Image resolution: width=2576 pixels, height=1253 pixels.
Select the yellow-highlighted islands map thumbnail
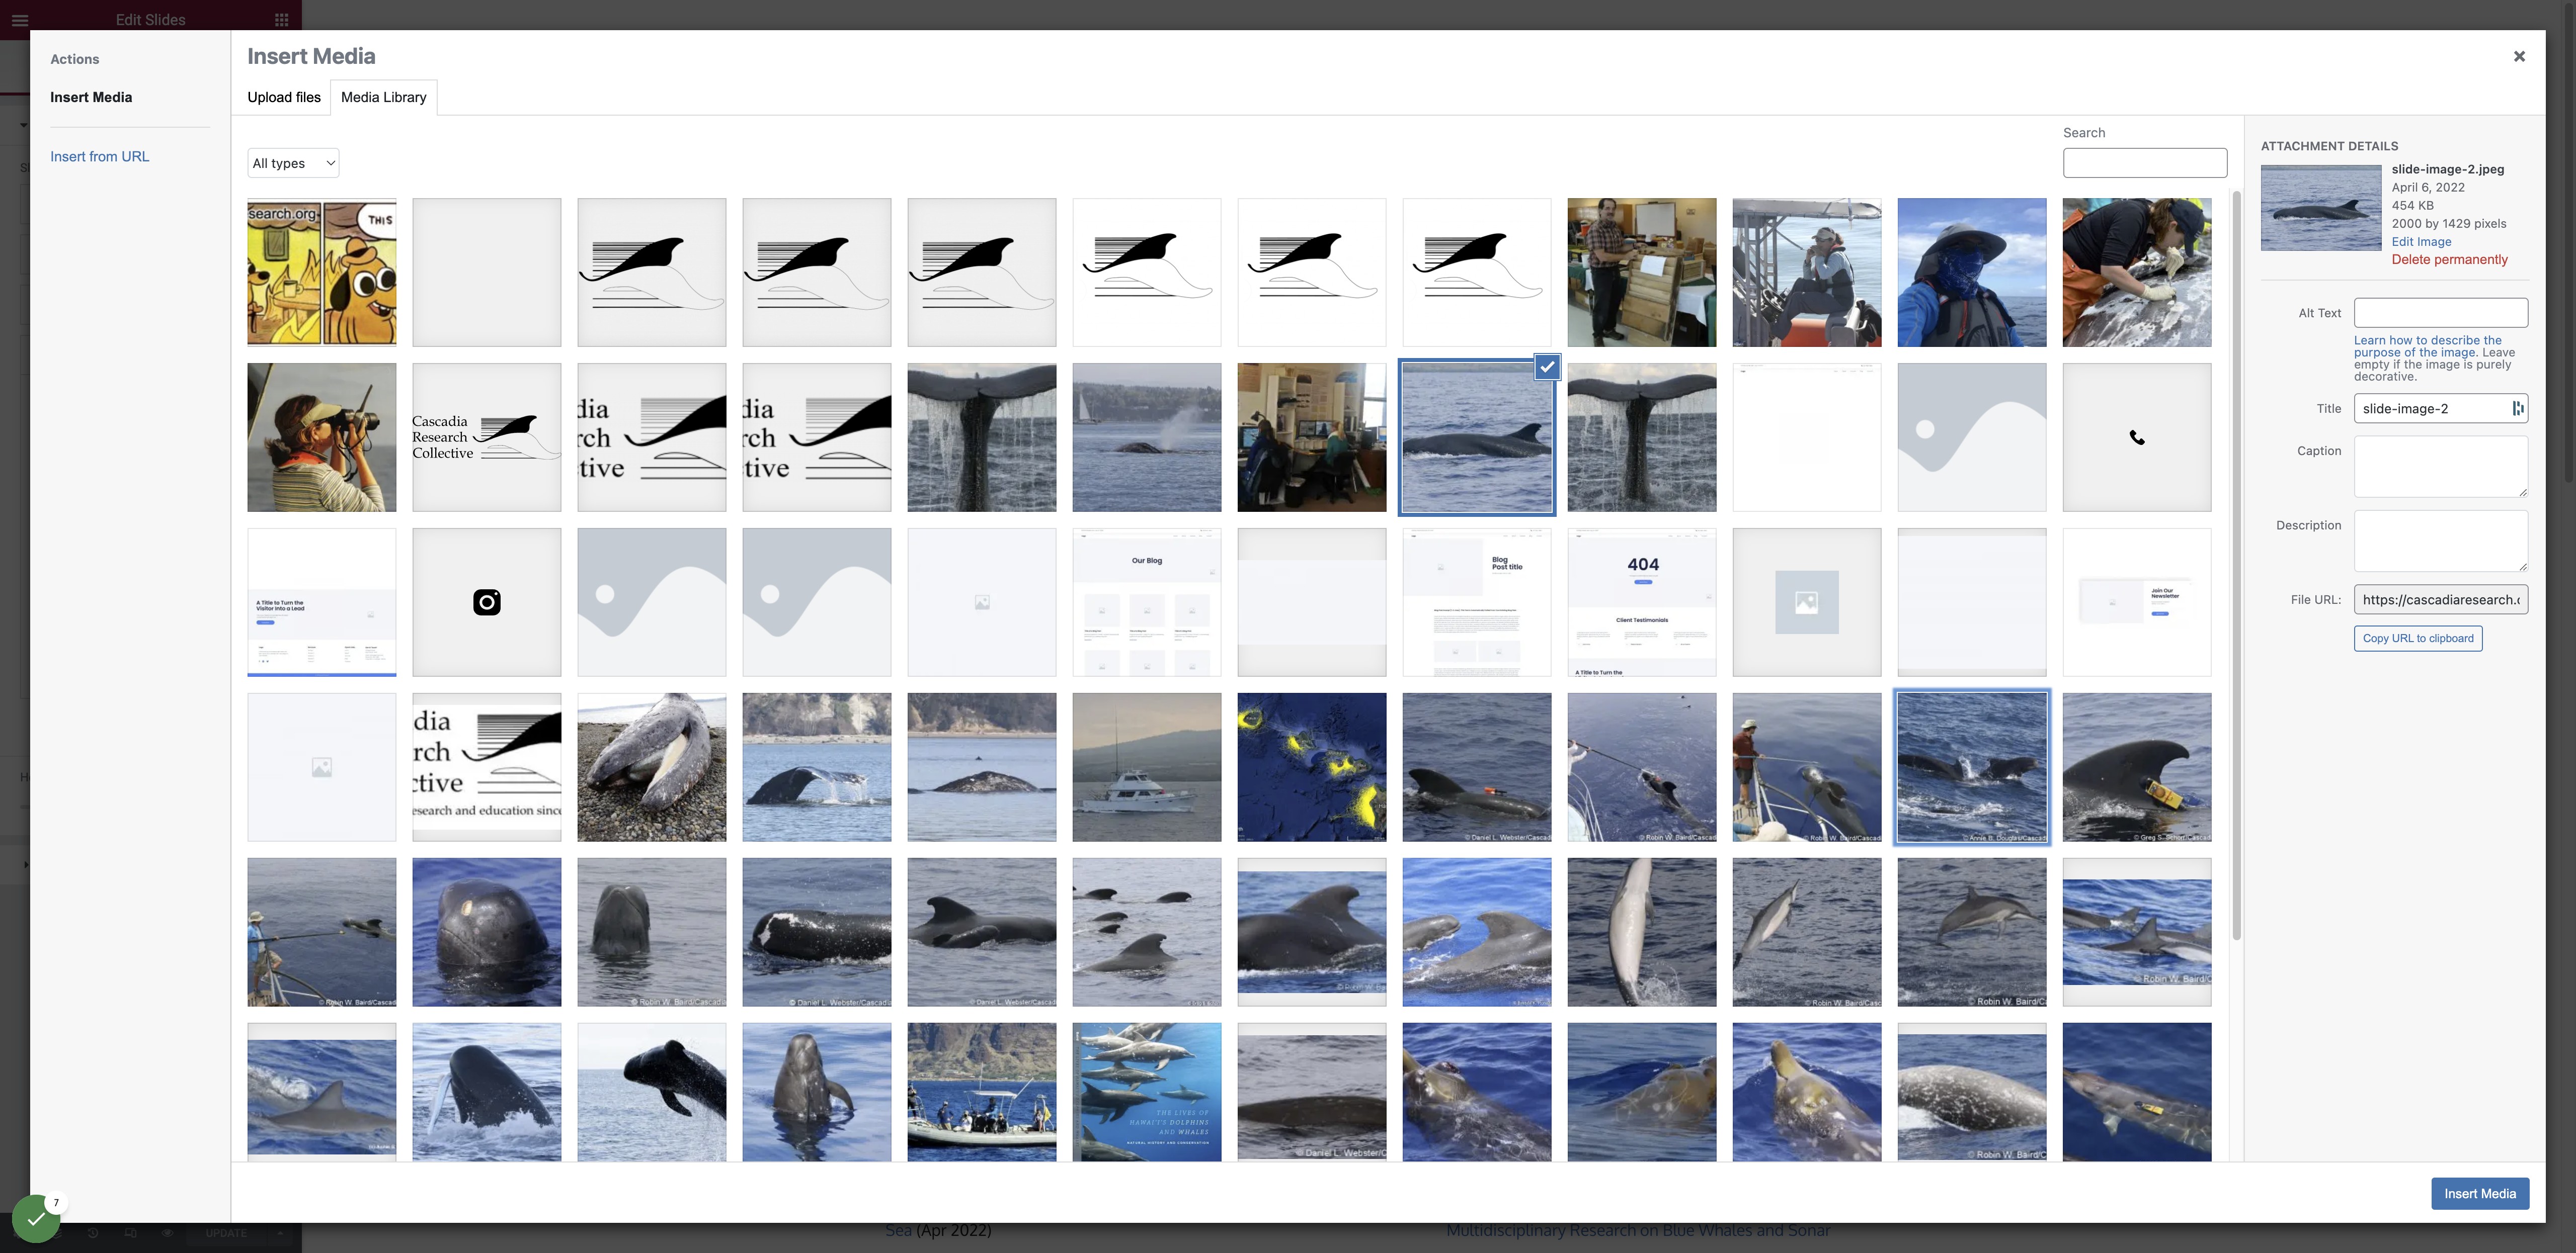pos(1312,767)
